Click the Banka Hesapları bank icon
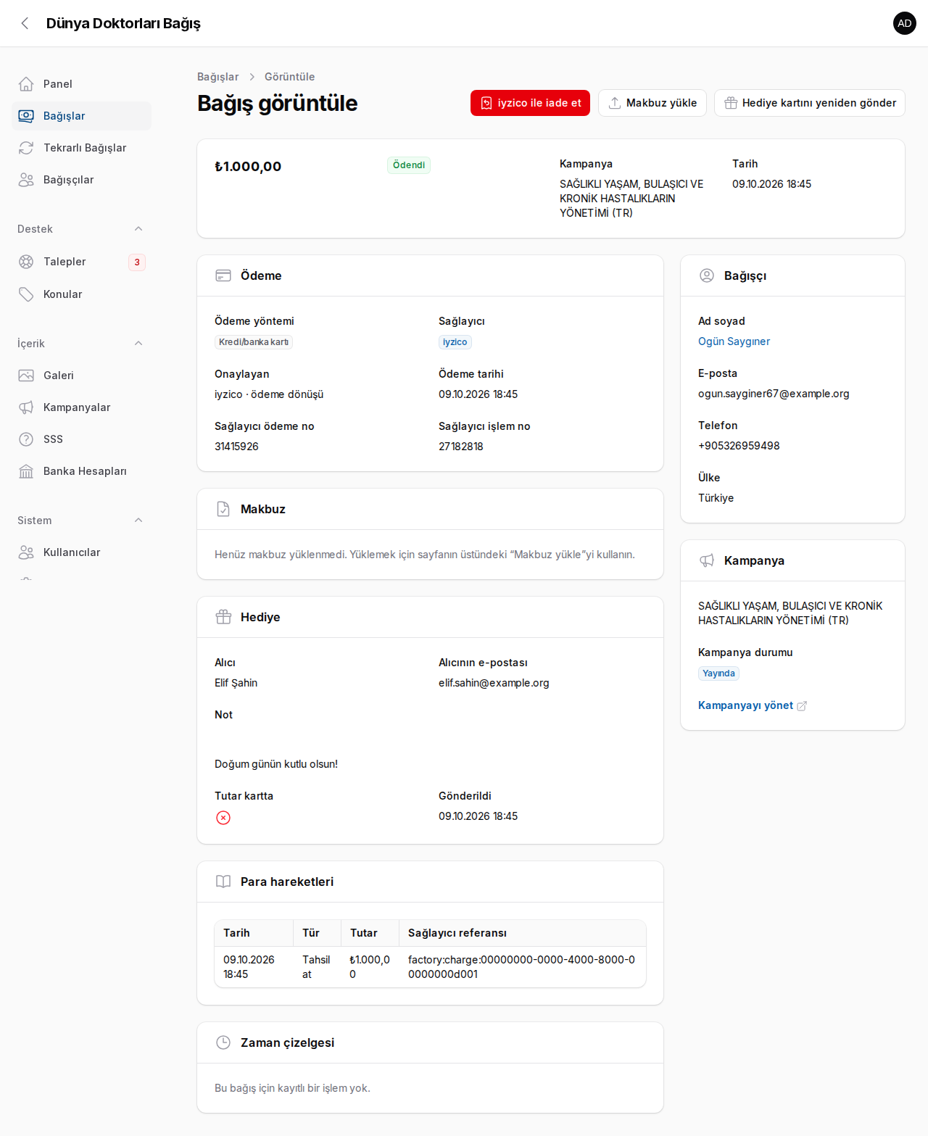This screenshot has width=928, height=1136. 26,471
